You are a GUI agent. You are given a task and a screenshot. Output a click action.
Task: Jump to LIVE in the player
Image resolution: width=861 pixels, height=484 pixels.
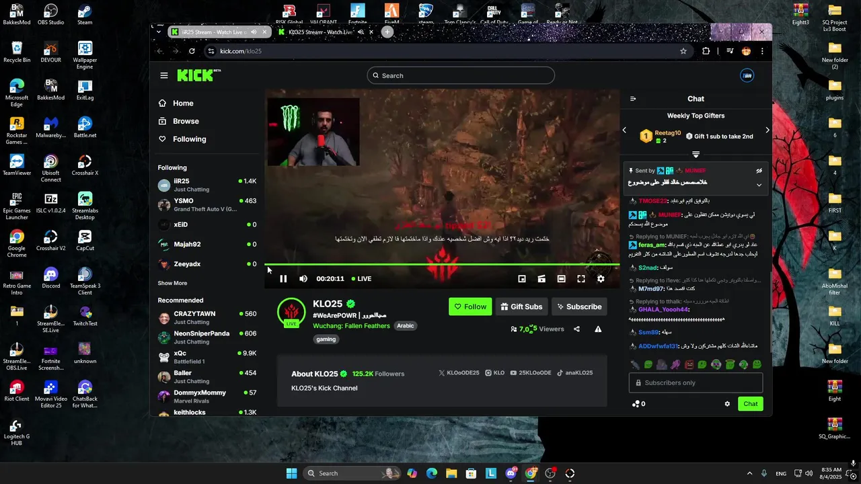tap(361, 278)
